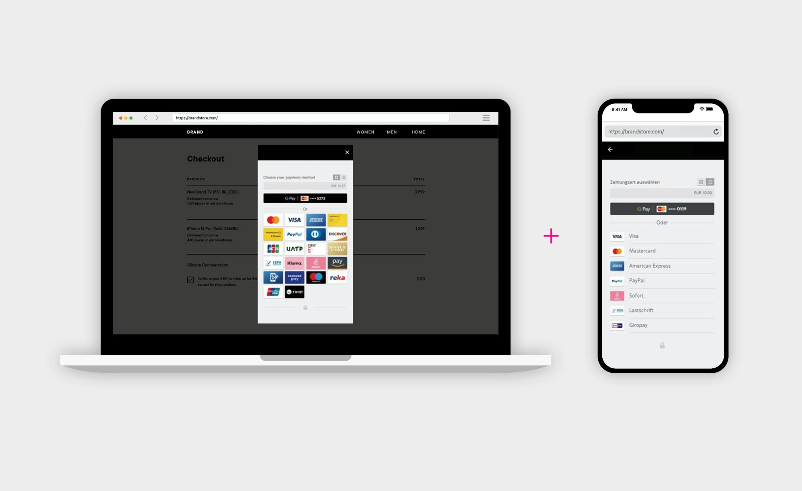Screen dimensions: 802x491
Task: Open Women navigation menu item
Action: 365,132
